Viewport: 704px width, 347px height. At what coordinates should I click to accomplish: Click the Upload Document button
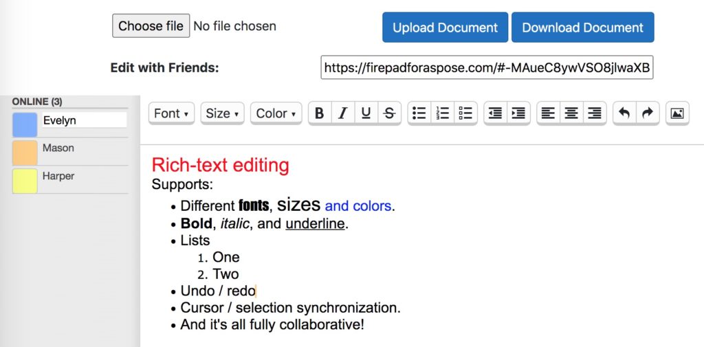coord(445,27)
